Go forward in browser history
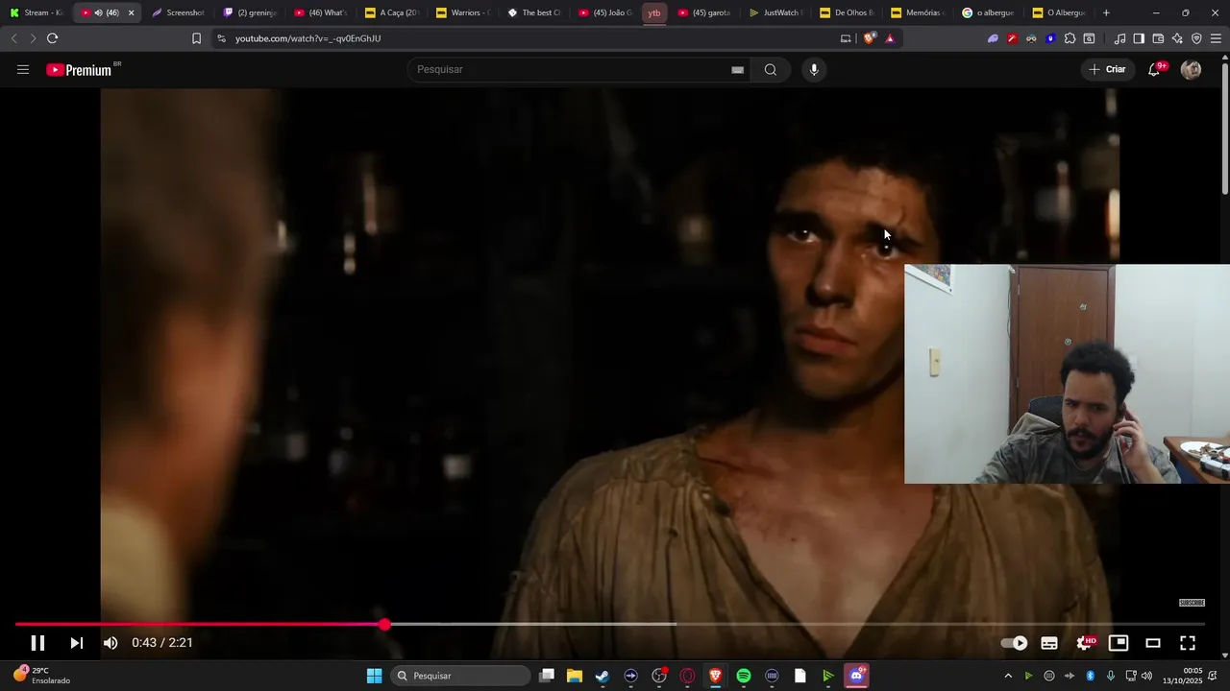 [33, 38]
